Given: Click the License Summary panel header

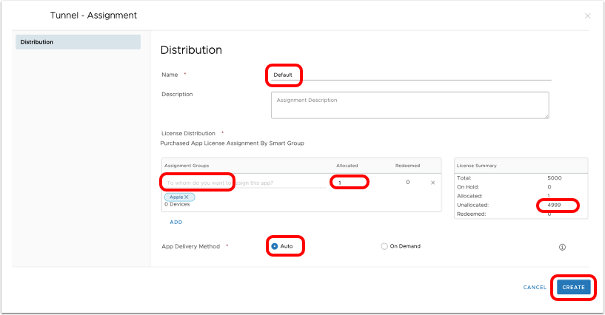Looking at the screenshot, I should (478, 166).
